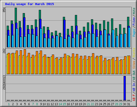The height and width of the screenshot is (107, 137).
Task: Click the yellow Visits bar for day 16
Action: (68, 65)
